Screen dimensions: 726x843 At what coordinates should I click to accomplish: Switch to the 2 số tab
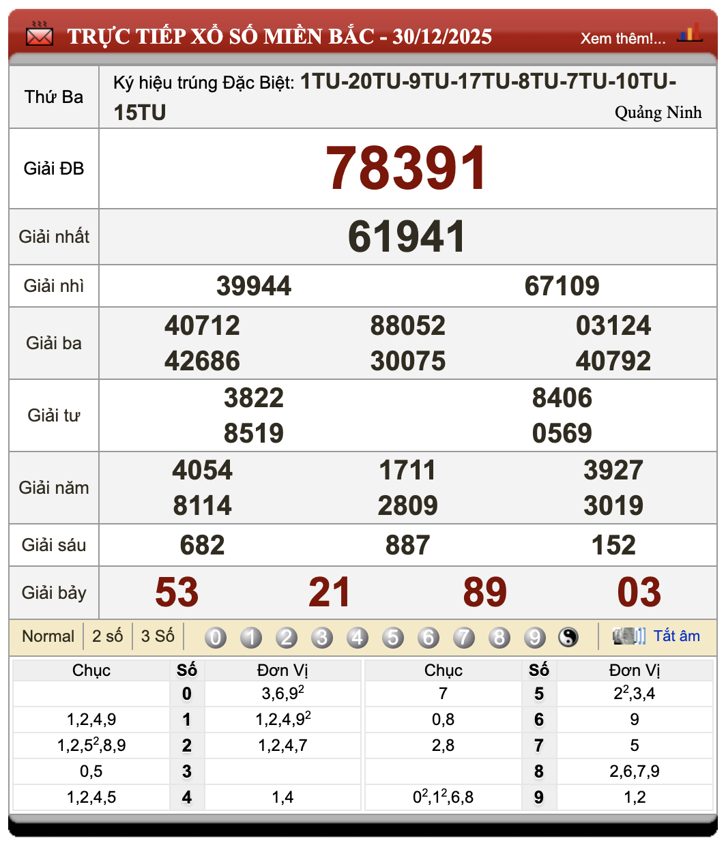[107, 636]
